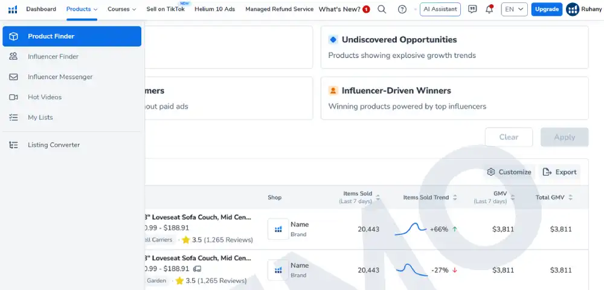Expand the Products menu dropdown
This screenshot has height=290, width=604.
[x=82, y=9]
